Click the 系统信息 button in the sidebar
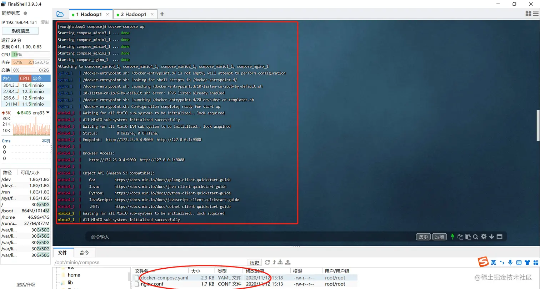 click(20, 31)
